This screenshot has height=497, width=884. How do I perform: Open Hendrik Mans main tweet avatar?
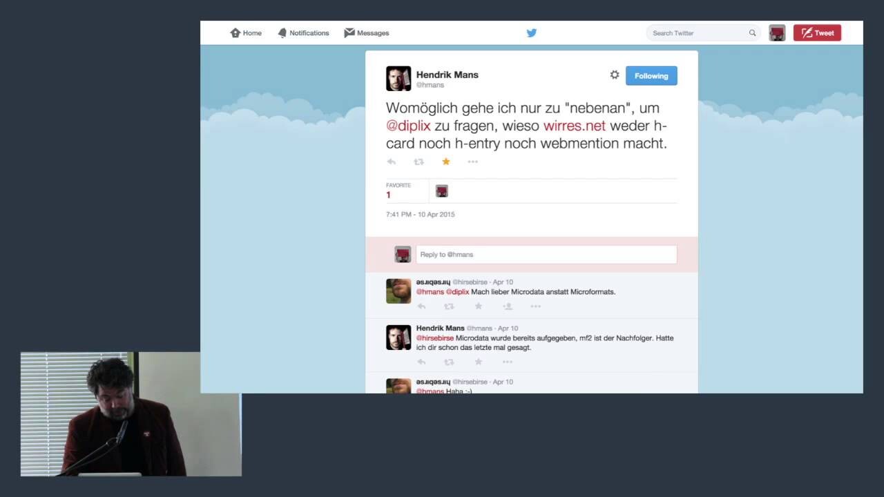398,79
